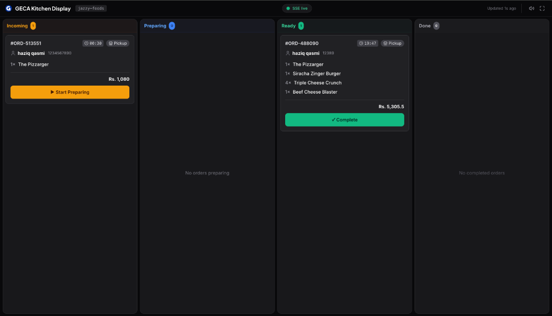Click the Ready count badge

click(x=301, y=26)
